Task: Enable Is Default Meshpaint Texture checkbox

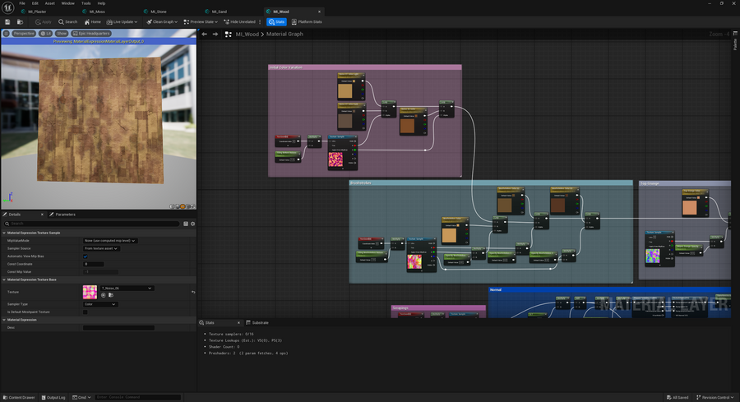Action: pyautogui.click(x=86, y=312)
